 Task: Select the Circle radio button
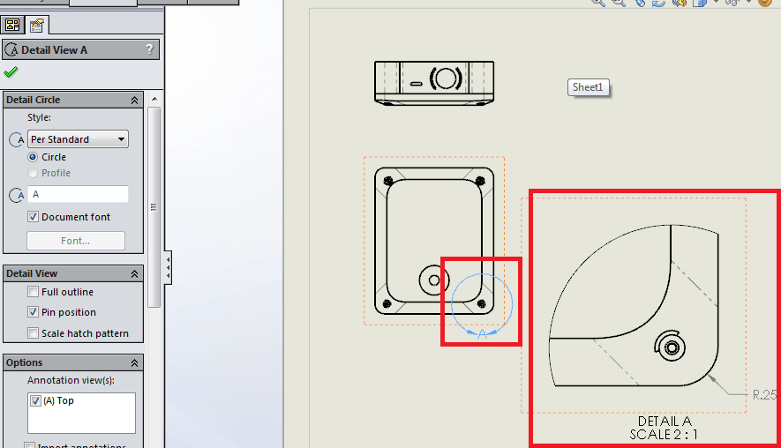click(34, 157)
